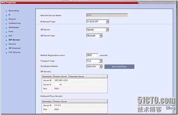This screenshot has width=178, height=115.
Task: Select the Server D row in SIP Servers
Action: [x=75, y=85]
